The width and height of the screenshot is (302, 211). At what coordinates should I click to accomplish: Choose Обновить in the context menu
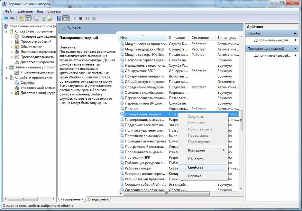203,159
